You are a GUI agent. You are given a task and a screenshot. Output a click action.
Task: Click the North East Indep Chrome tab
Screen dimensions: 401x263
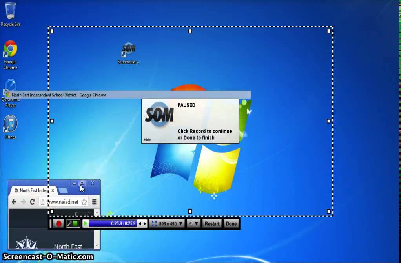(x=33, y=190)
